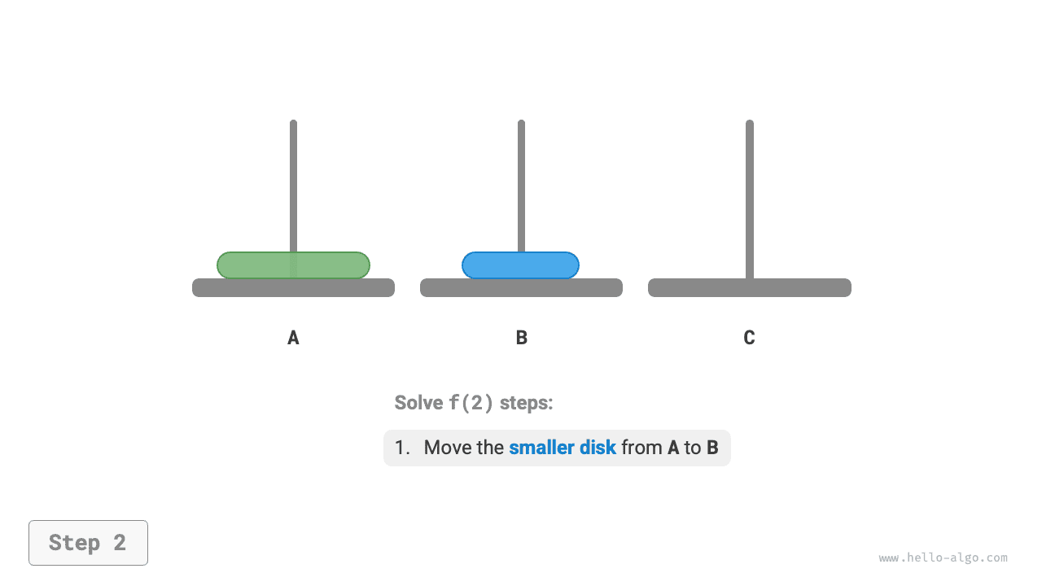Click the f(2) code text in heading

[471, 403]
